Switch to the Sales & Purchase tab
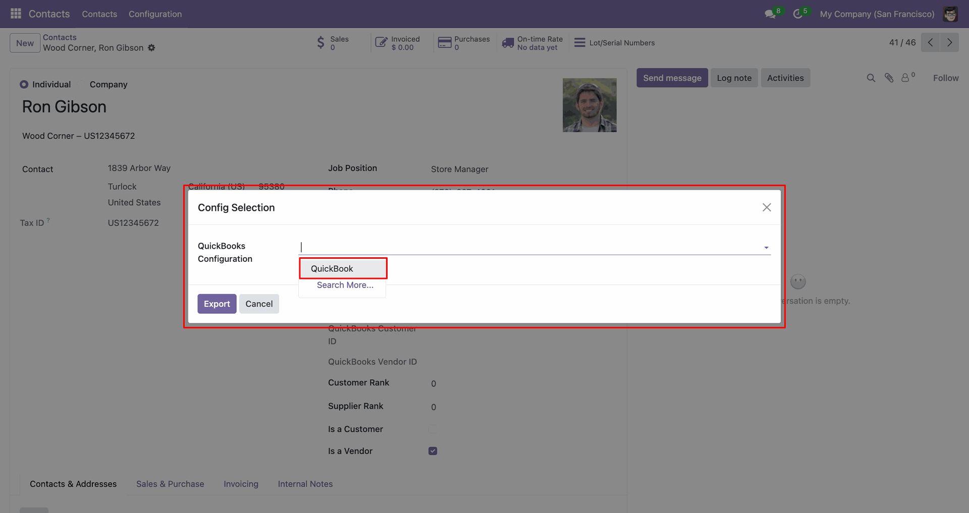 click(x=170, y=484)
